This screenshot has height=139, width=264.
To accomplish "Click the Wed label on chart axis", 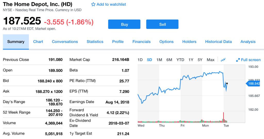I will click(x=141, y=126).
